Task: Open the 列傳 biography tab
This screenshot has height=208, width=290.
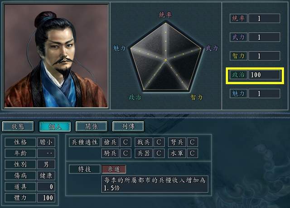Action: coord(128,127)
